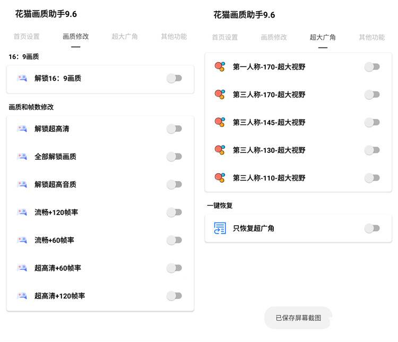Switch on 第三人称-170-超大视野
Viewport: 398px width, 342px height.
[372, 95]
